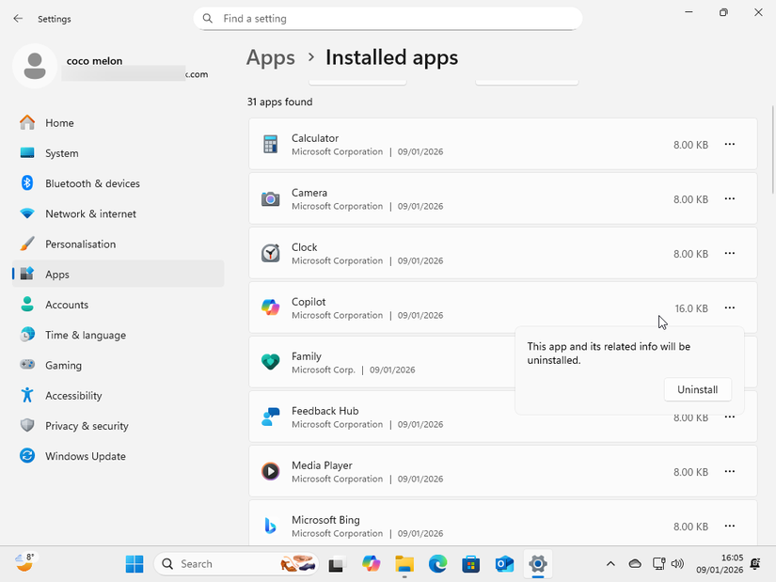Open More options for Clock

point(730,253)
